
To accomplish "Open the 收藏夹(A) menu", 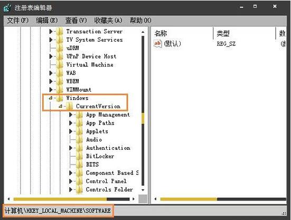I will point(108,20).
